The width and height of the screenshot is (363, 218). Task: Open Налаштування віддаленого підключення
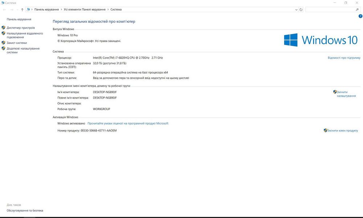25,35
